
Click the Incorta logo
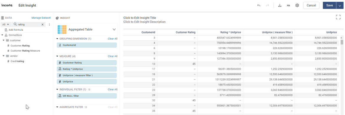pos(7,5)
